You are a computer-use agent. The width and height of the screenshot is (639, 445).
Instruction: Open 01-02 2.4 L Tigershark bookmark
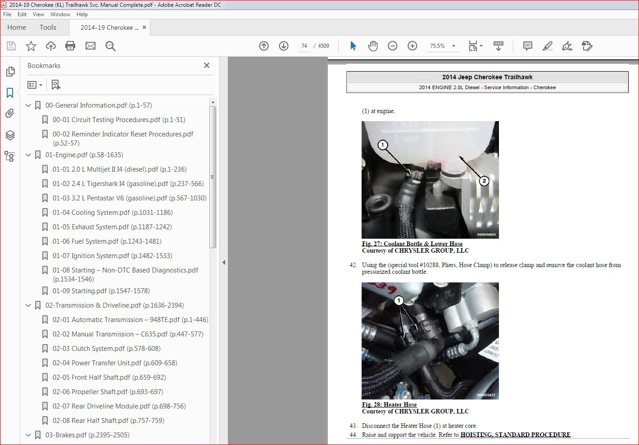pos(128,184)
